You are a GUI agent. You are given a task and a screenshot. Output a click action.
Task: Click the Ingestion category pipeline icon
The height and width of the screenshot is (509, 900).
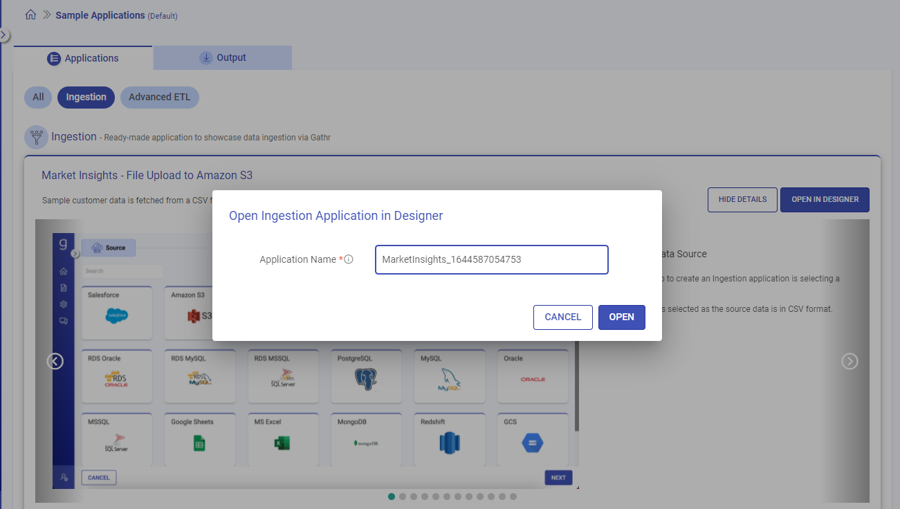coord(36,137)
